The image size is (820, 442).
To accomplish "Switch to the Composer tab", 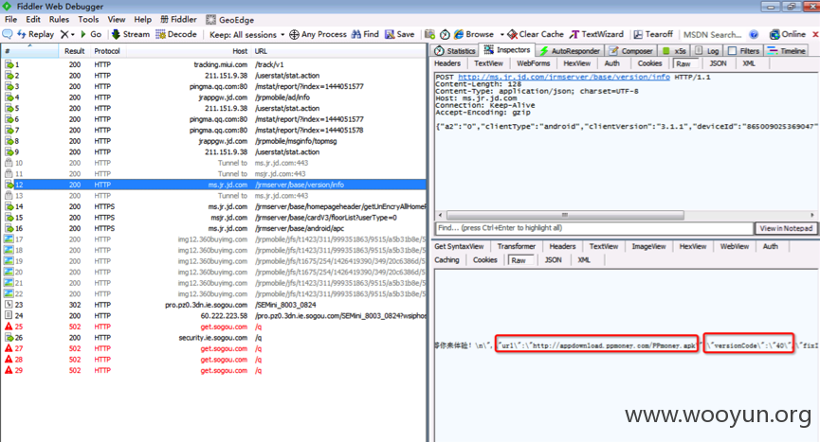I will pos(631,50).
